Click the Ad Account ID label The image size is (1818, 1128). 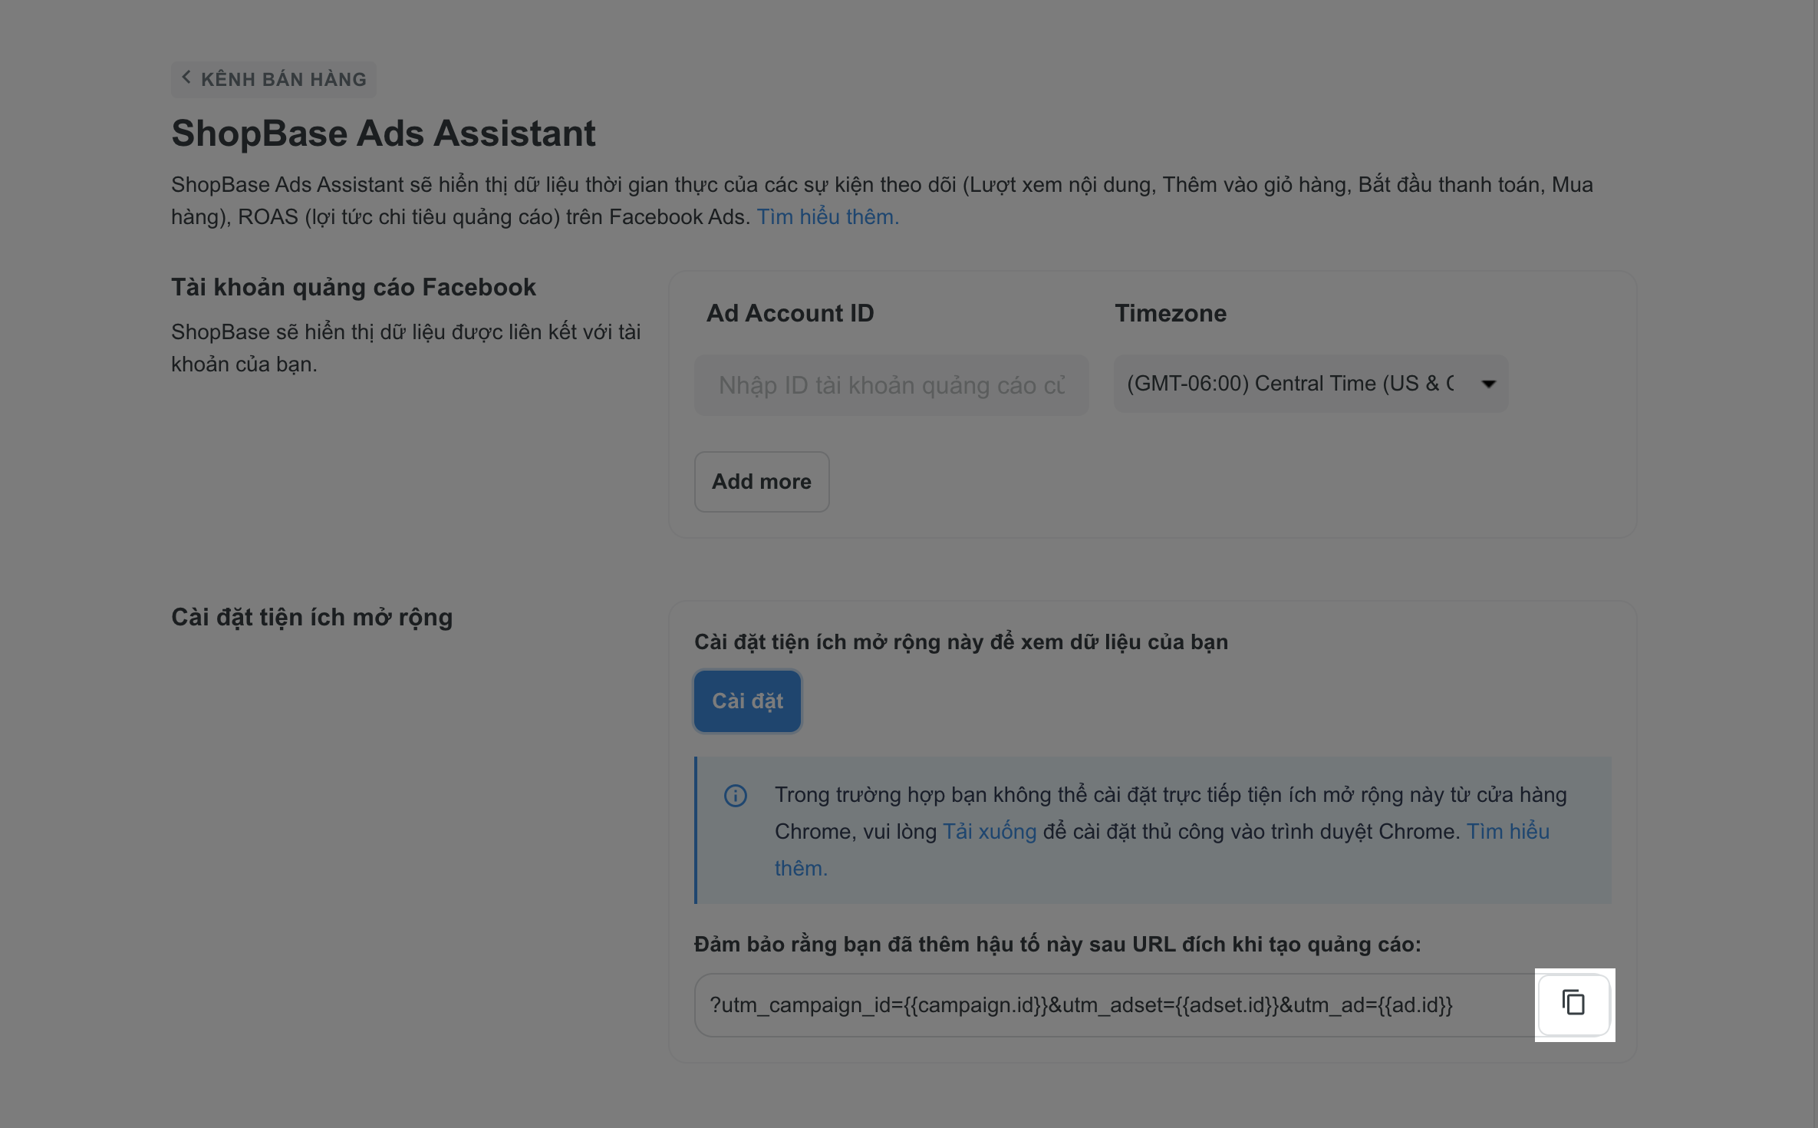790,313
